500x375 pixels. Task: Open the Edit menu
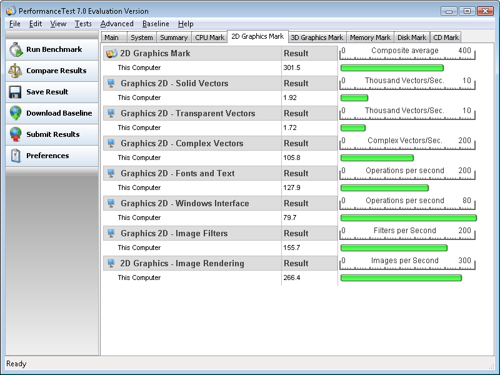[x=36, y=24]
